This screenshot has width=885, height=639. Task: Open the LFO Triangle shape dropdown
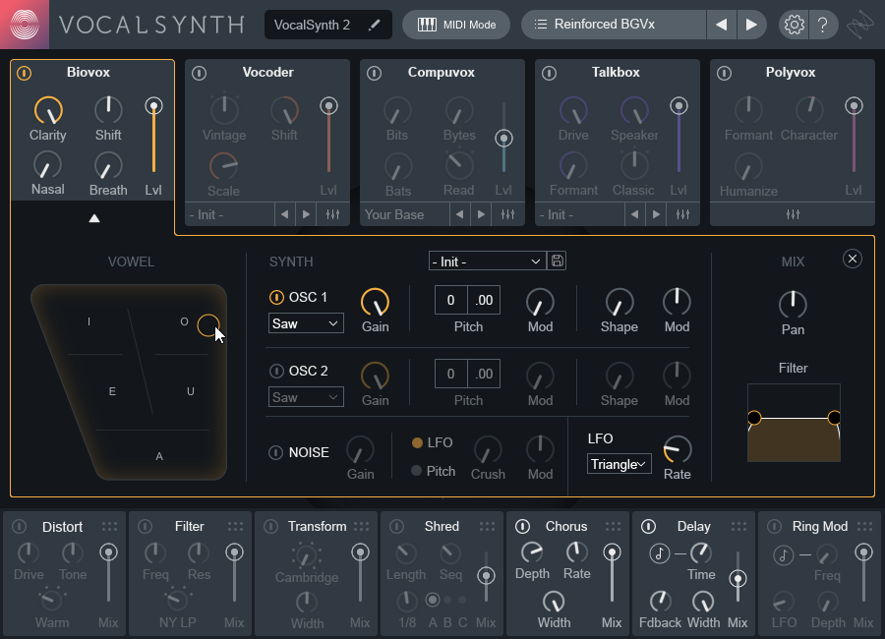[x=619, y=464]
